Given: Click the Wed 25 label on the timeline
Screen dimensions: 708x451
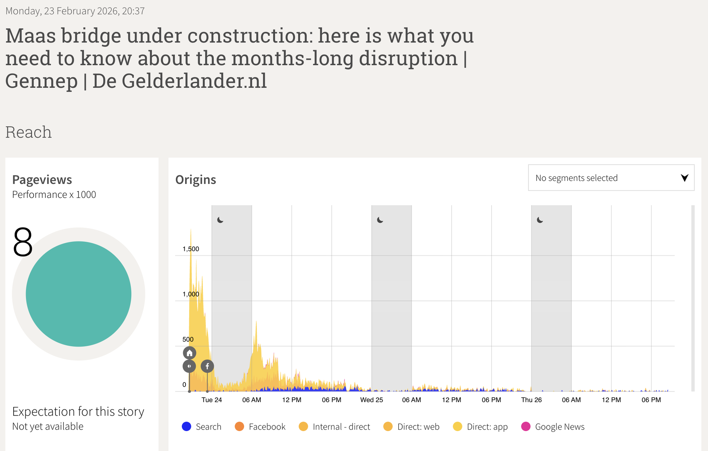Looking at the screenshot, I should coord(371,400).
